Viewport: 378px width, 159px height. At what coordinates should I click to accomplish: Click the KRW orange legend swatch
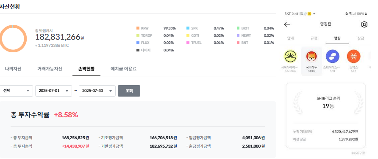point(138,28)
